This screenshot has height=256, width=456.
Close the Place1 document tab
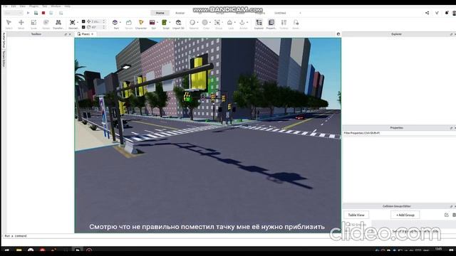click(93, 34)
